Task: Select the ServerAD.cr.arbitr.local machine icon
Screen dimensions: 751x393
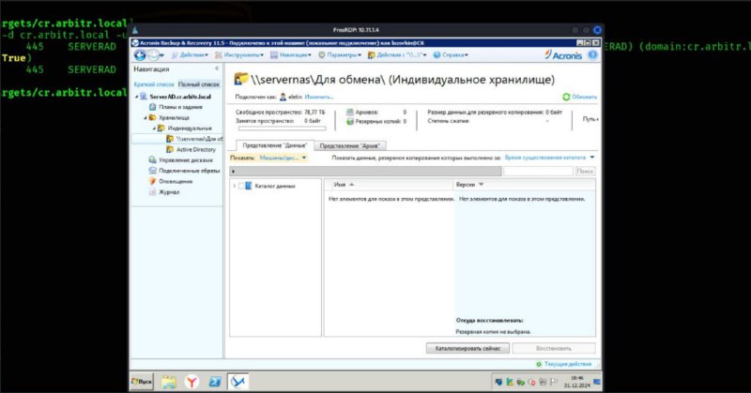Action: click(144, 97)
